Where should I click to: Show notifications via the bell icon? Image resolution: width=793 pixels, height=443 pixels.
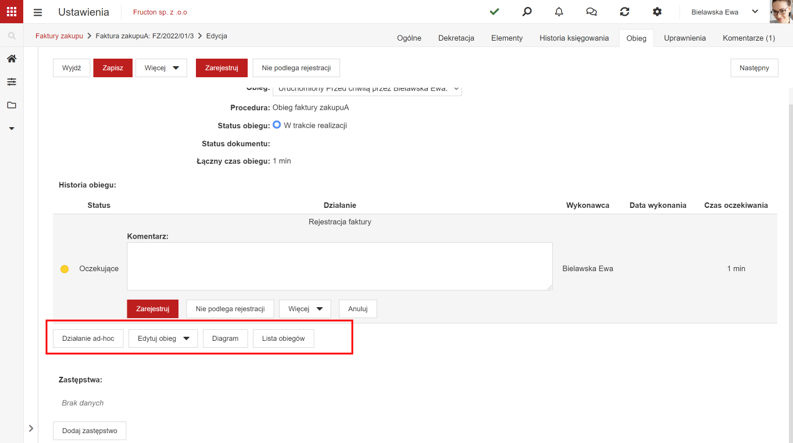point(559,12)
